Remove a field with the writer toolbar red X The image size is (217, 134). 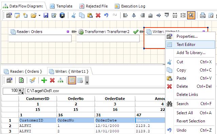tap(52, 80)
